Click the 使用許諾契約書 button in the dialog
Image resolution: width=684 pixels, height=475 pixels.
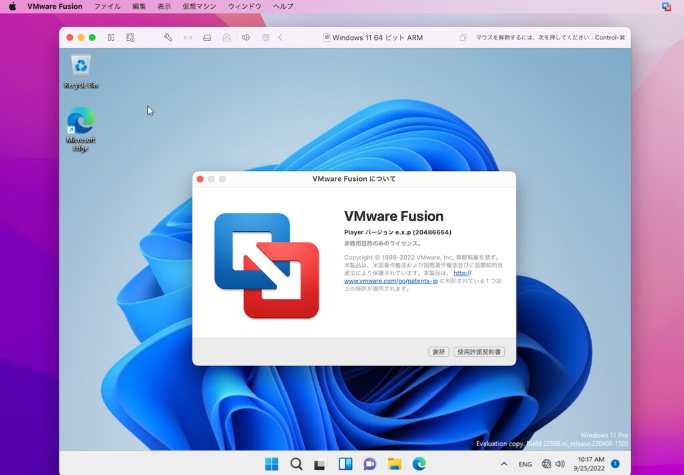click(479, 351)
